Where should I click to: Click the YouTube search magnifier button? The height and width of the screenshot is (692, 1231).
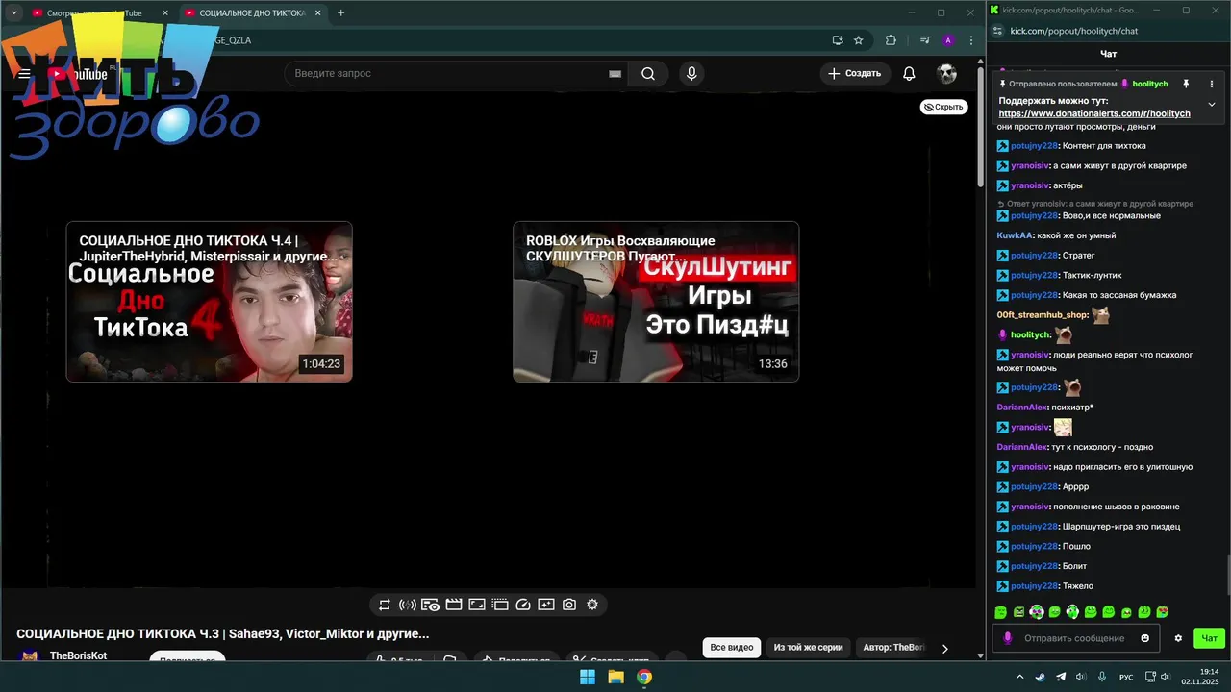tap(648, 73)
